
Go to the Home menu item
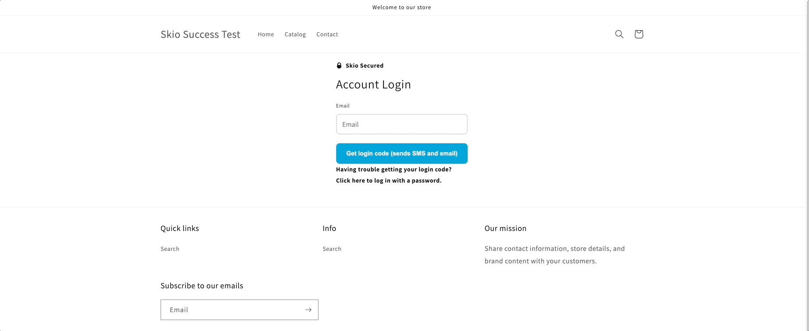click(266, 34)
